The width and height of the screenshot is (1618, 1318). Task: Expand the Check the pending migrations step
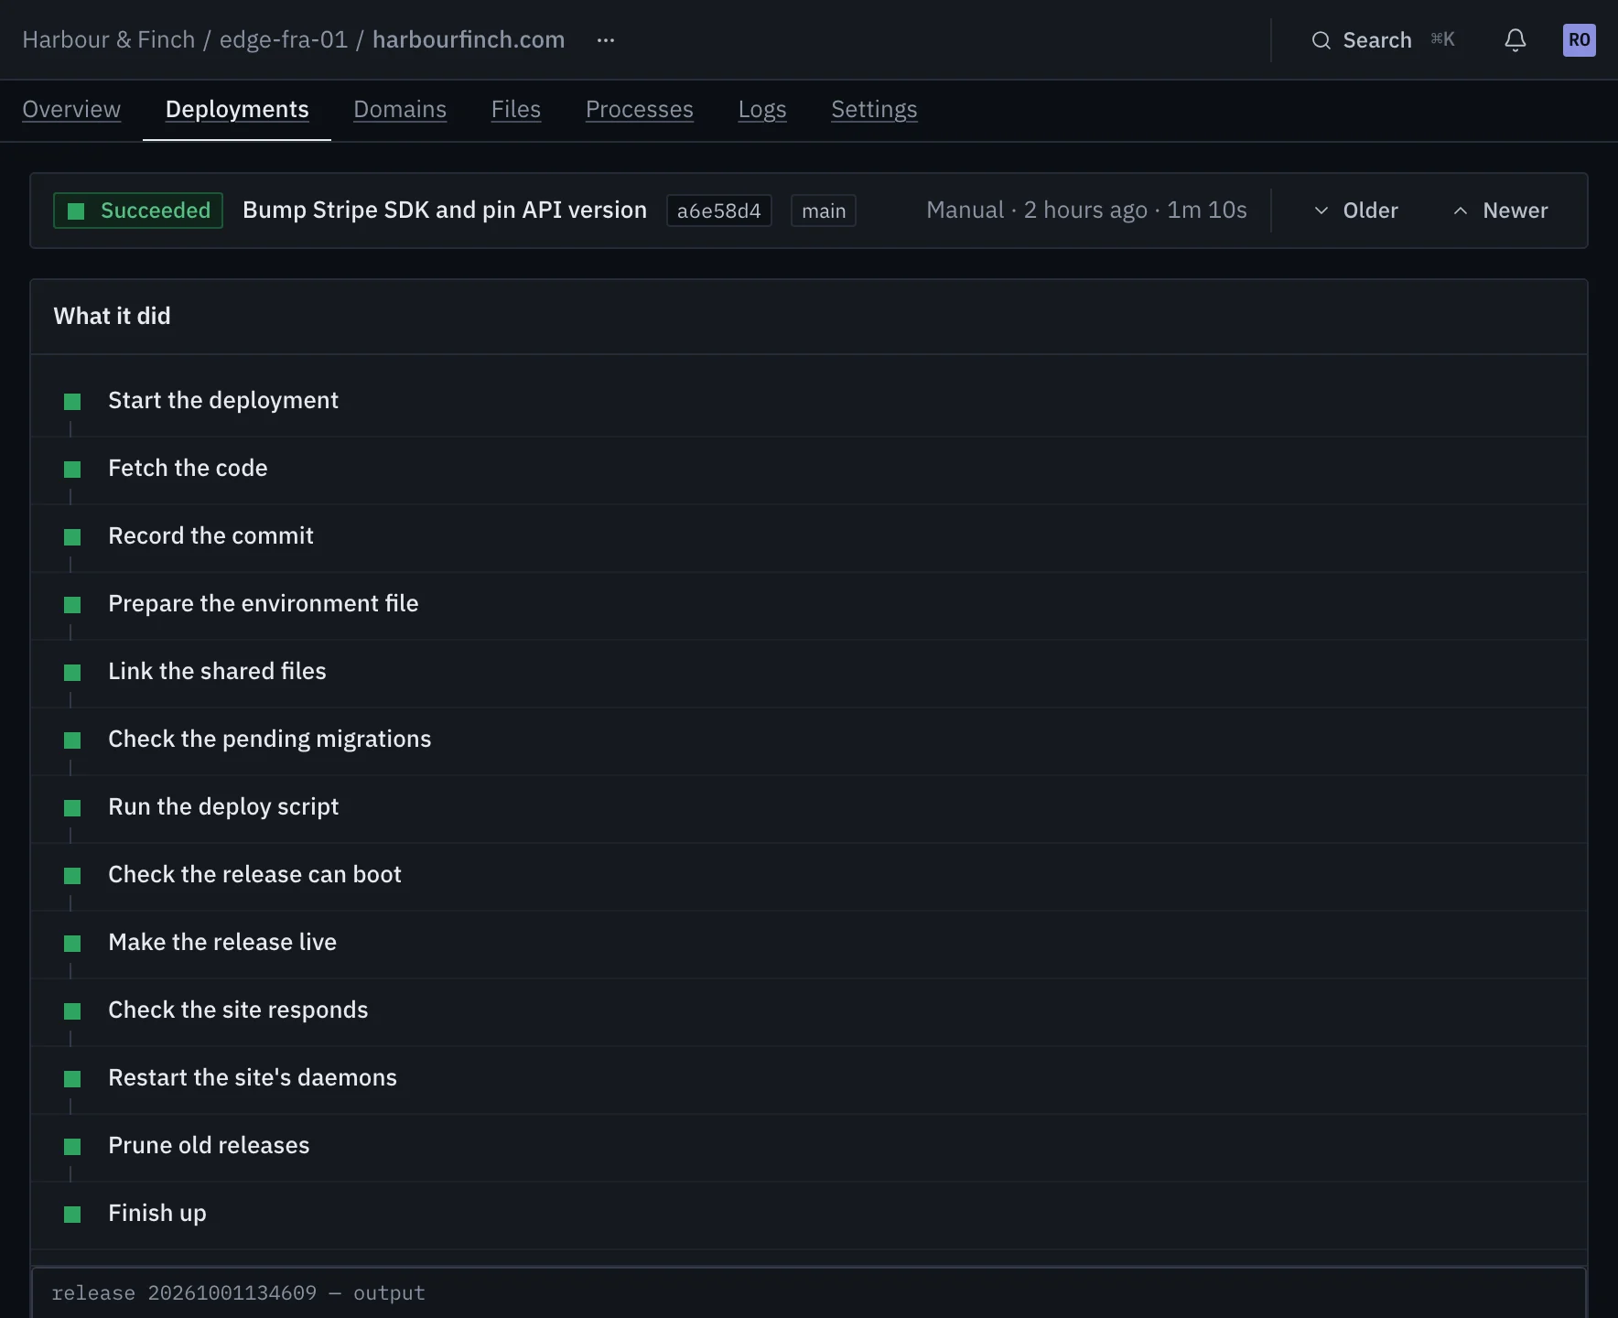pos(809,740)
